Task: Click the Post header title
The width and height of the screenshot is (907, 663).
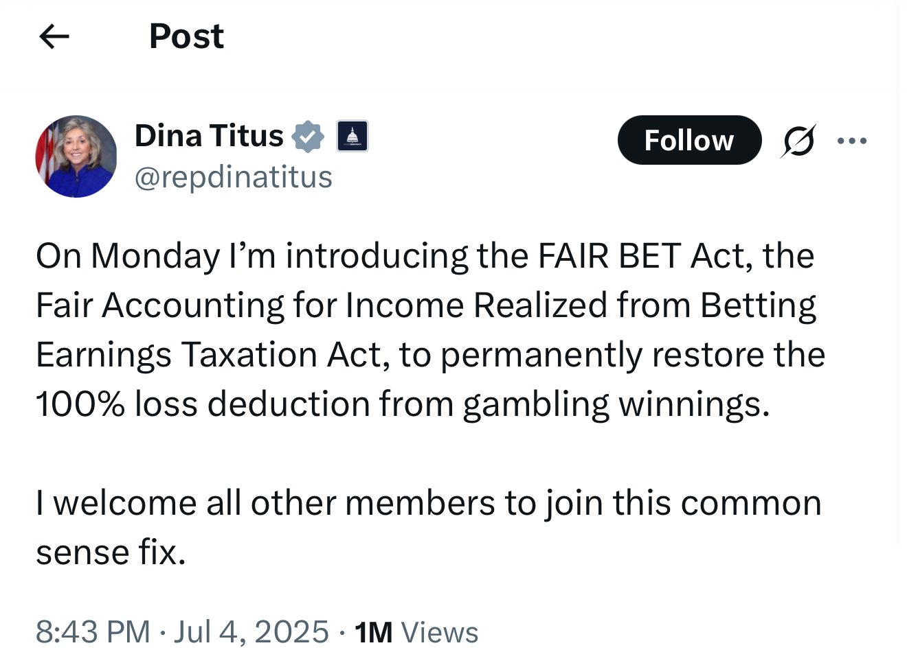Action: 186,36
